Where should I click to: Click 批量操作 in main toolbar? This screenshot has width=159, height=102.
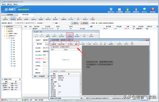tap(41, 18)
